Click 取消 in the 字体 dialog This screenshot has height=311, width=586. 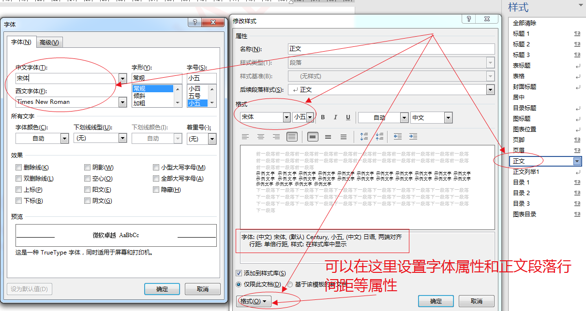pyautogui.click(x=203, y=289)
